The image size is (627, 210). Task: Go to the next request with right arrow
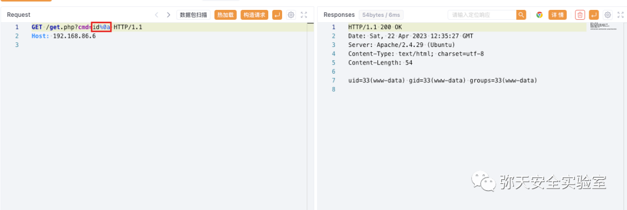pos(168,15)
